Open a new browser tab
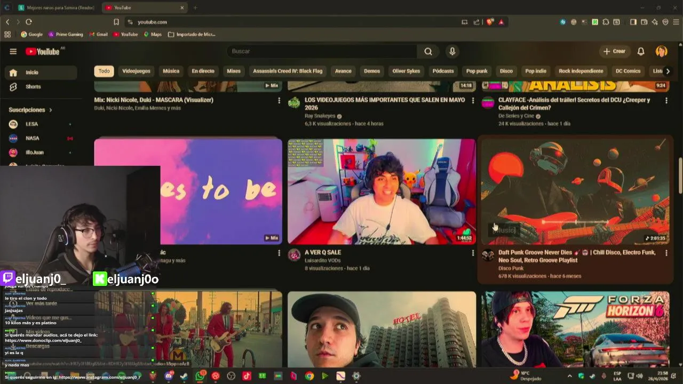The width and height of the screenshot is (683, 384). click(x=195, y=7)
